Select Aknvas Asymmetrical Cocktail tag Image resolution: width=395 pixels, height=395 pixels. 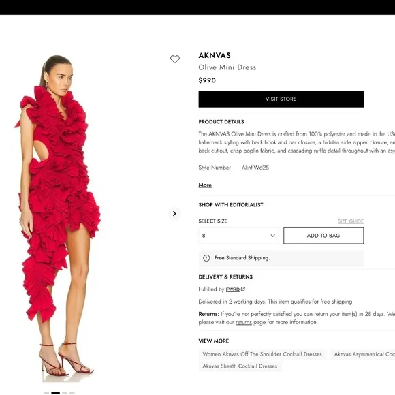(362, 354)
